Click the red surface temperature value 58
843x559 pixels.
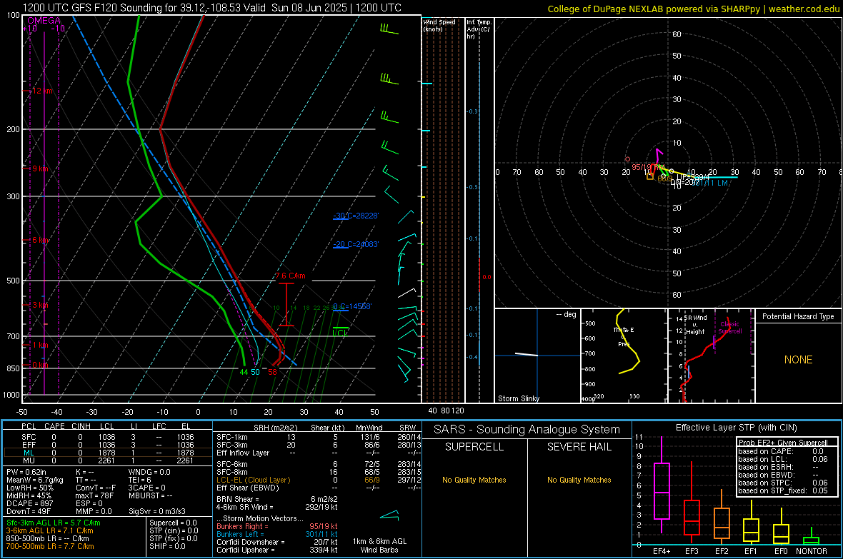point(273,372)
